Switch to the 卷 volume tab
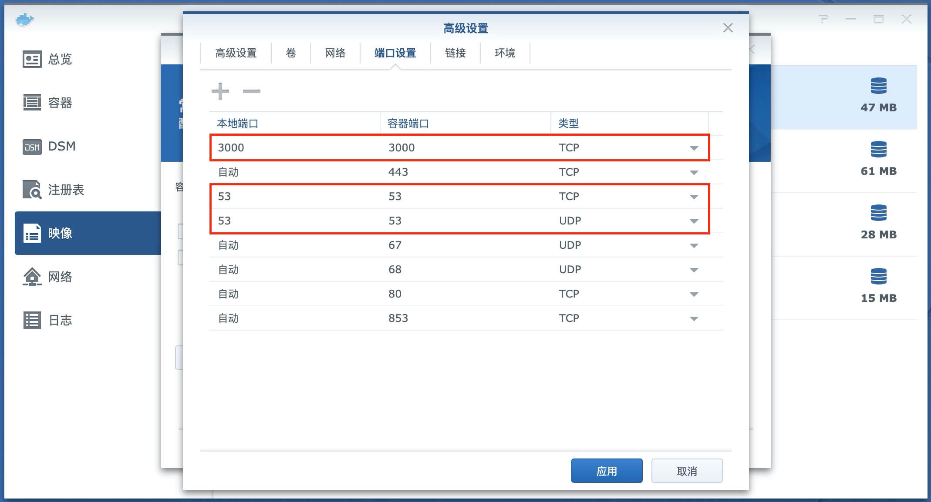931x502 pixels. tap(291, 53)
